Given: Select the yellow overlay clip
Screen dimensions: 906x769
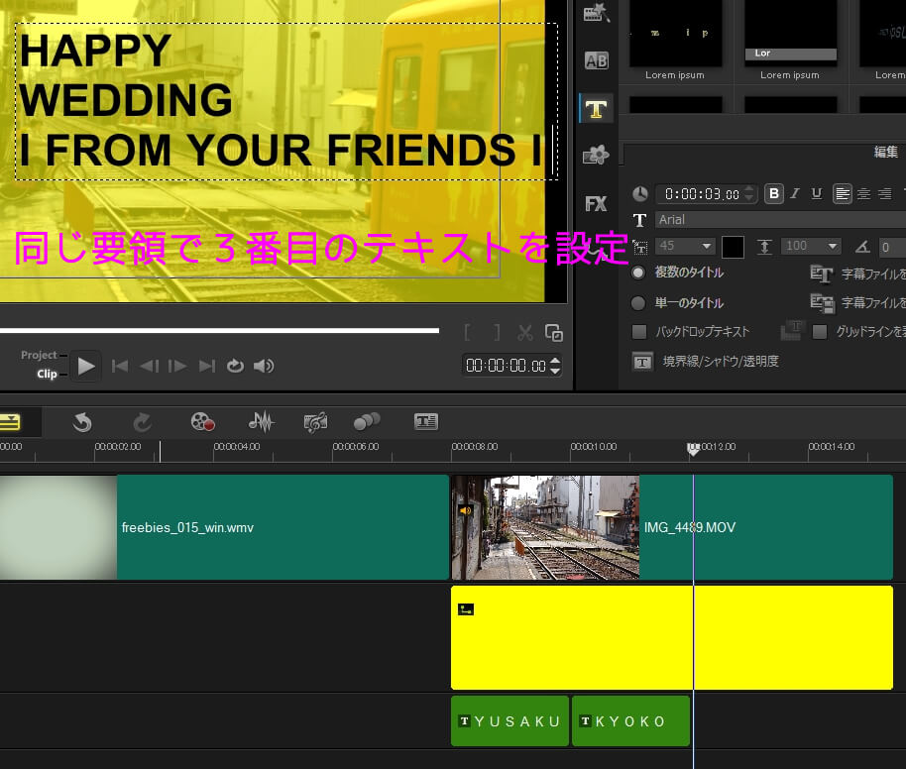Looking at the screenshot, I should [672, 637].
